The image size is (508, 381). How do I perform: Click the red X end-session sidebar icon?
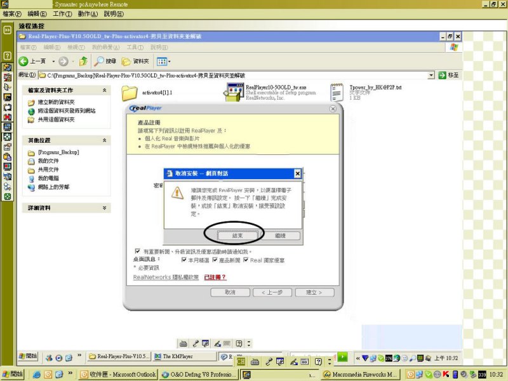(x=8, y=117)
